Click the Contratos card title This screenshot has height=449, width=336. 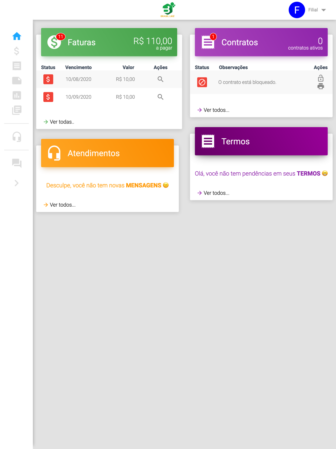point(240,42)
